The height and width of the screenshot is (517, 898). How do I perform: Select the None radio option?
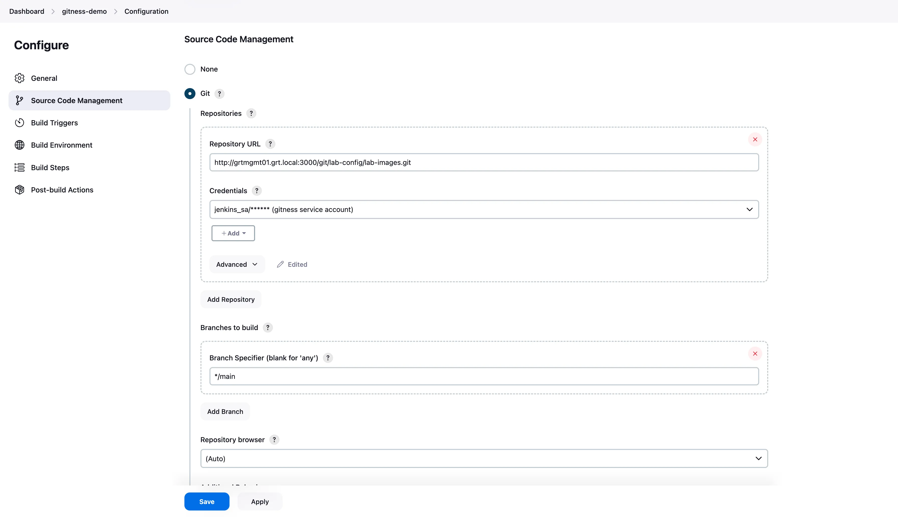click(190, 69)
